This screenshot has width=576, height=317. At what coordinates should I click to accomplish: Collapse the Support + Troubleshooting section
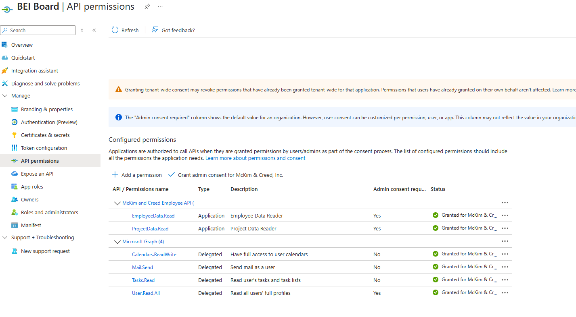[5, 238]
